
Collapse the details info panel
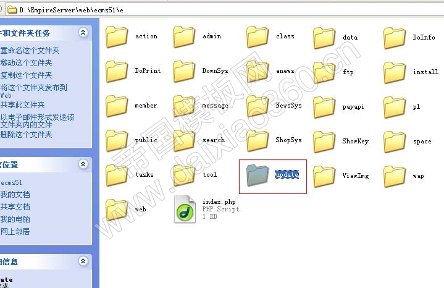[x=83, y=261]
